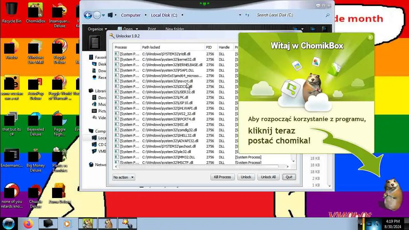Select the Chuzzle Deluxe desktop icon
The height and width of the screenshot is (230, 409).
pyautogui.click(x=35, y=195)
